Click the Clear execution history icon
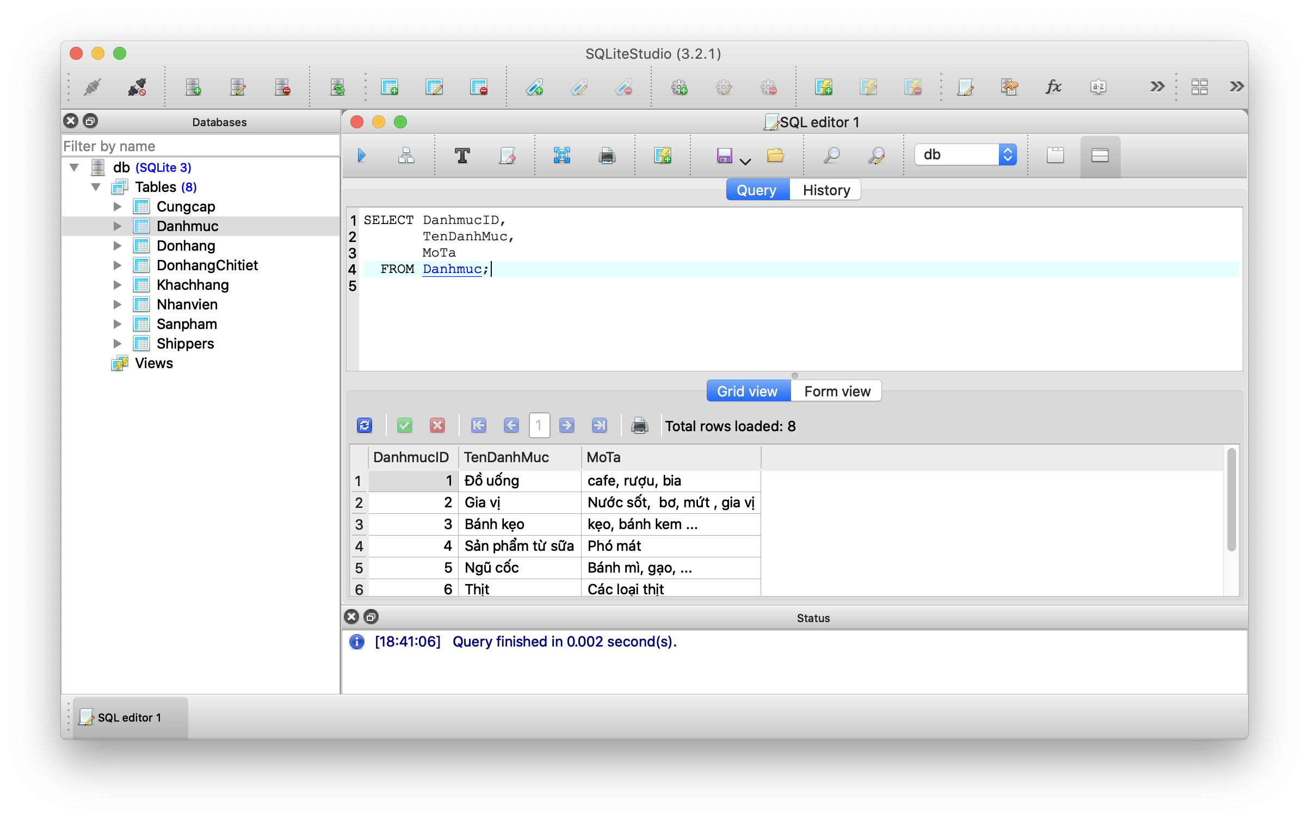This screenshot has height=820, width=1309. (x=507, y=156)
